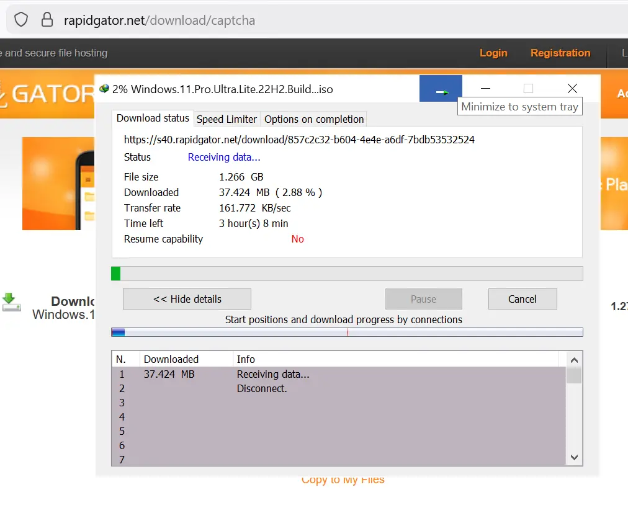628x513 pixels.
Task: Click the IDM globe icon in title bar
Action: point(104,89)
